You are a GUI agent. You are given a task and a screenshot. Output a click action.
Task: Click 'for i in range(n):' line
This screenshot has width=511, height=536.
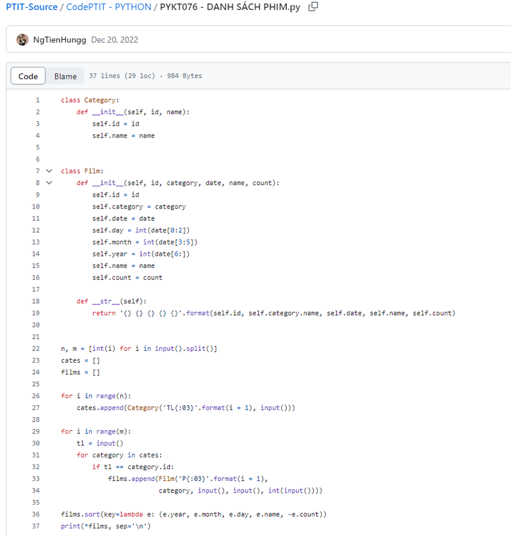[x=96, y=396]
